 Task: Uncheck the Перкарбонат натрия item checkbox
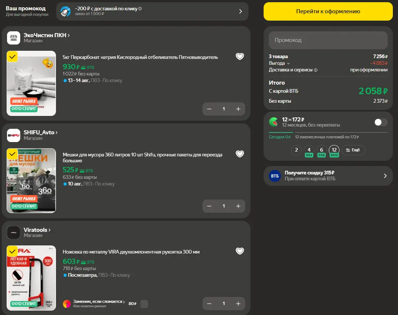(x=12, y=57)
